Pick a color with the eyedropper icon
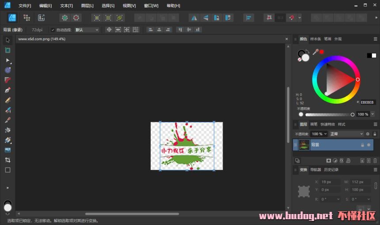Viewport: 380px width, 225px height. [315, 52]
